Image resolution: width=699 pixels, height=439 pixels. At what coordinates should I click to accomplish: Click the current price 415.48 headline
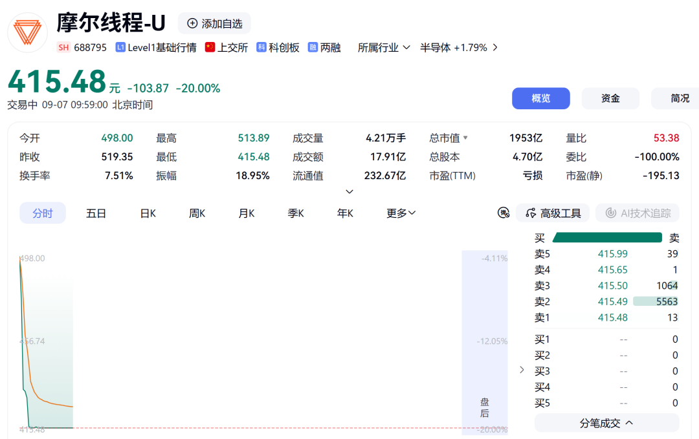click(x=57, y=81)
